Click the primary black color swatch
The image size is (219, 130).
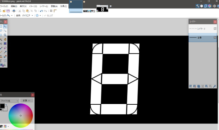2,106
